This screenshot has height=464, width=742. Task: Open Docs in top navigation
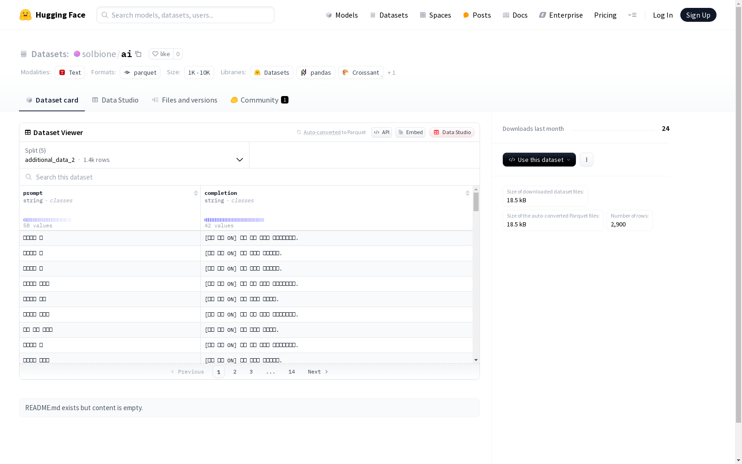(515, 15)
